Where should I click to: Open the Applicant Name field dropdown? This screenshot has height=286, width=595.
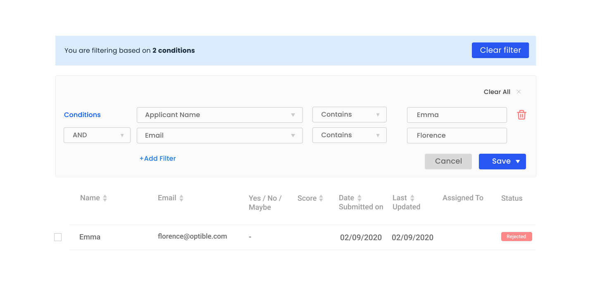[219, 115]
